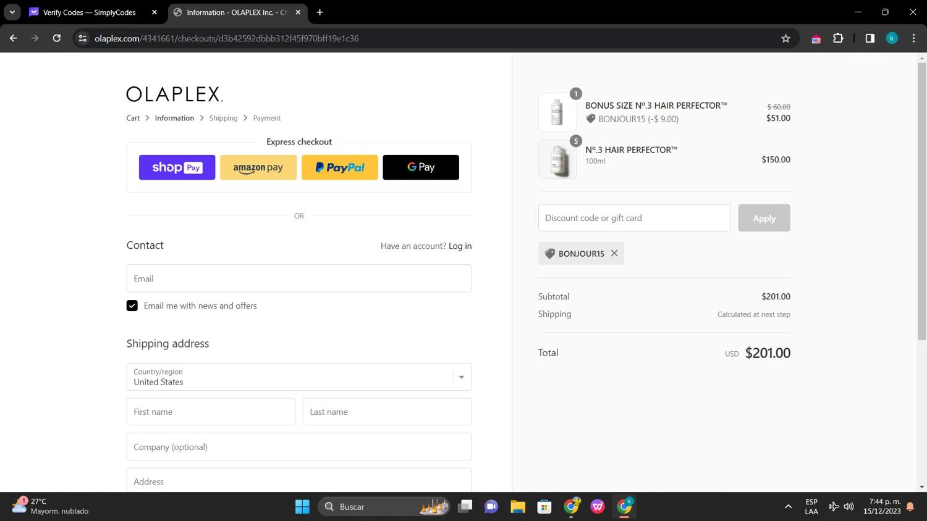View site information icon in address bar
The image size is (927, 521).
pyautogui.click(x=83, y=38)
